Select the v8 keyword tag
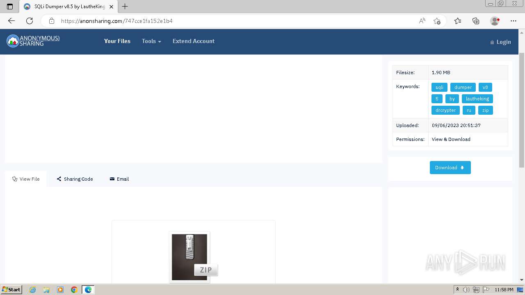 [485, 87]
